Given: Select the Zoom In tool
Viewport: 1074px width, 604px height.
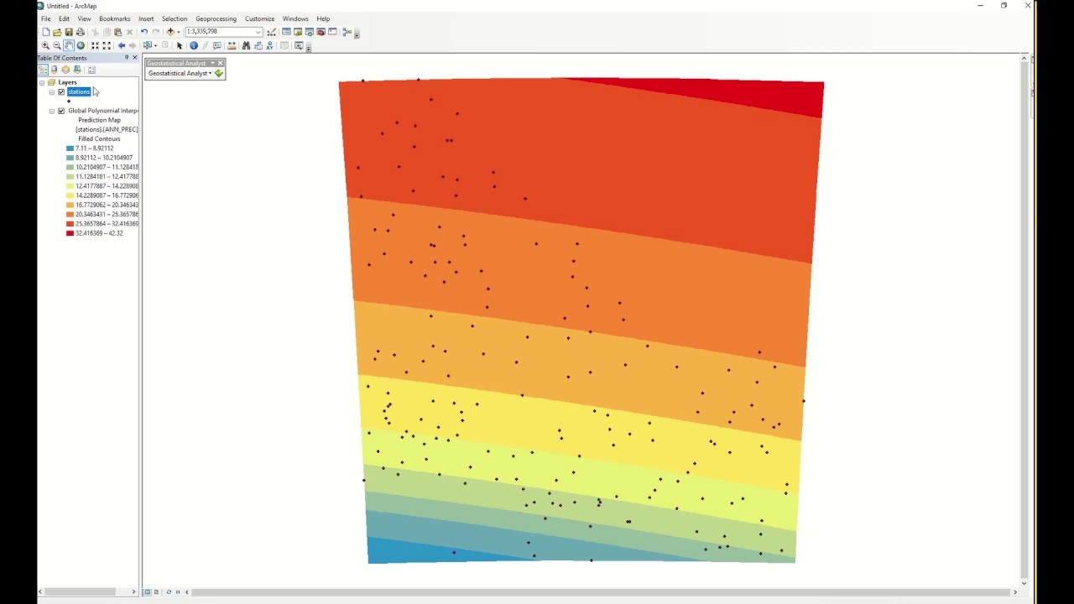Looking at the screenshot, I should [45, 45].
